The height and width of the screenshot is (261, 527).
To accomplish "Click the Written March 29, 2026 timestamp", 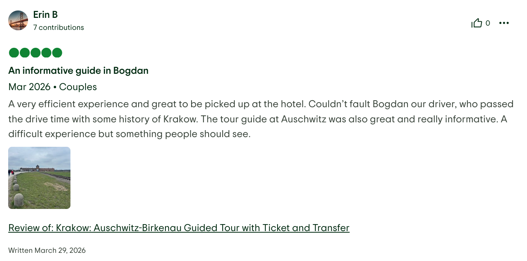I will coord(47,250).
